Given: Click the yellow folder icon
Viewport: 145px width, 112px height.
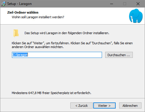Looking at the screenshot, I should point(16,33).
